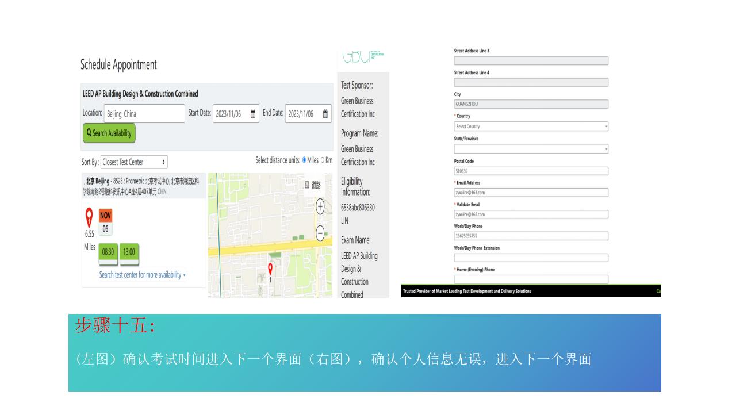Image resolution: width=736 pixels, height=414 pixels.
Task: Open the End Date calendar picker
Action: [x=326, y=113]
